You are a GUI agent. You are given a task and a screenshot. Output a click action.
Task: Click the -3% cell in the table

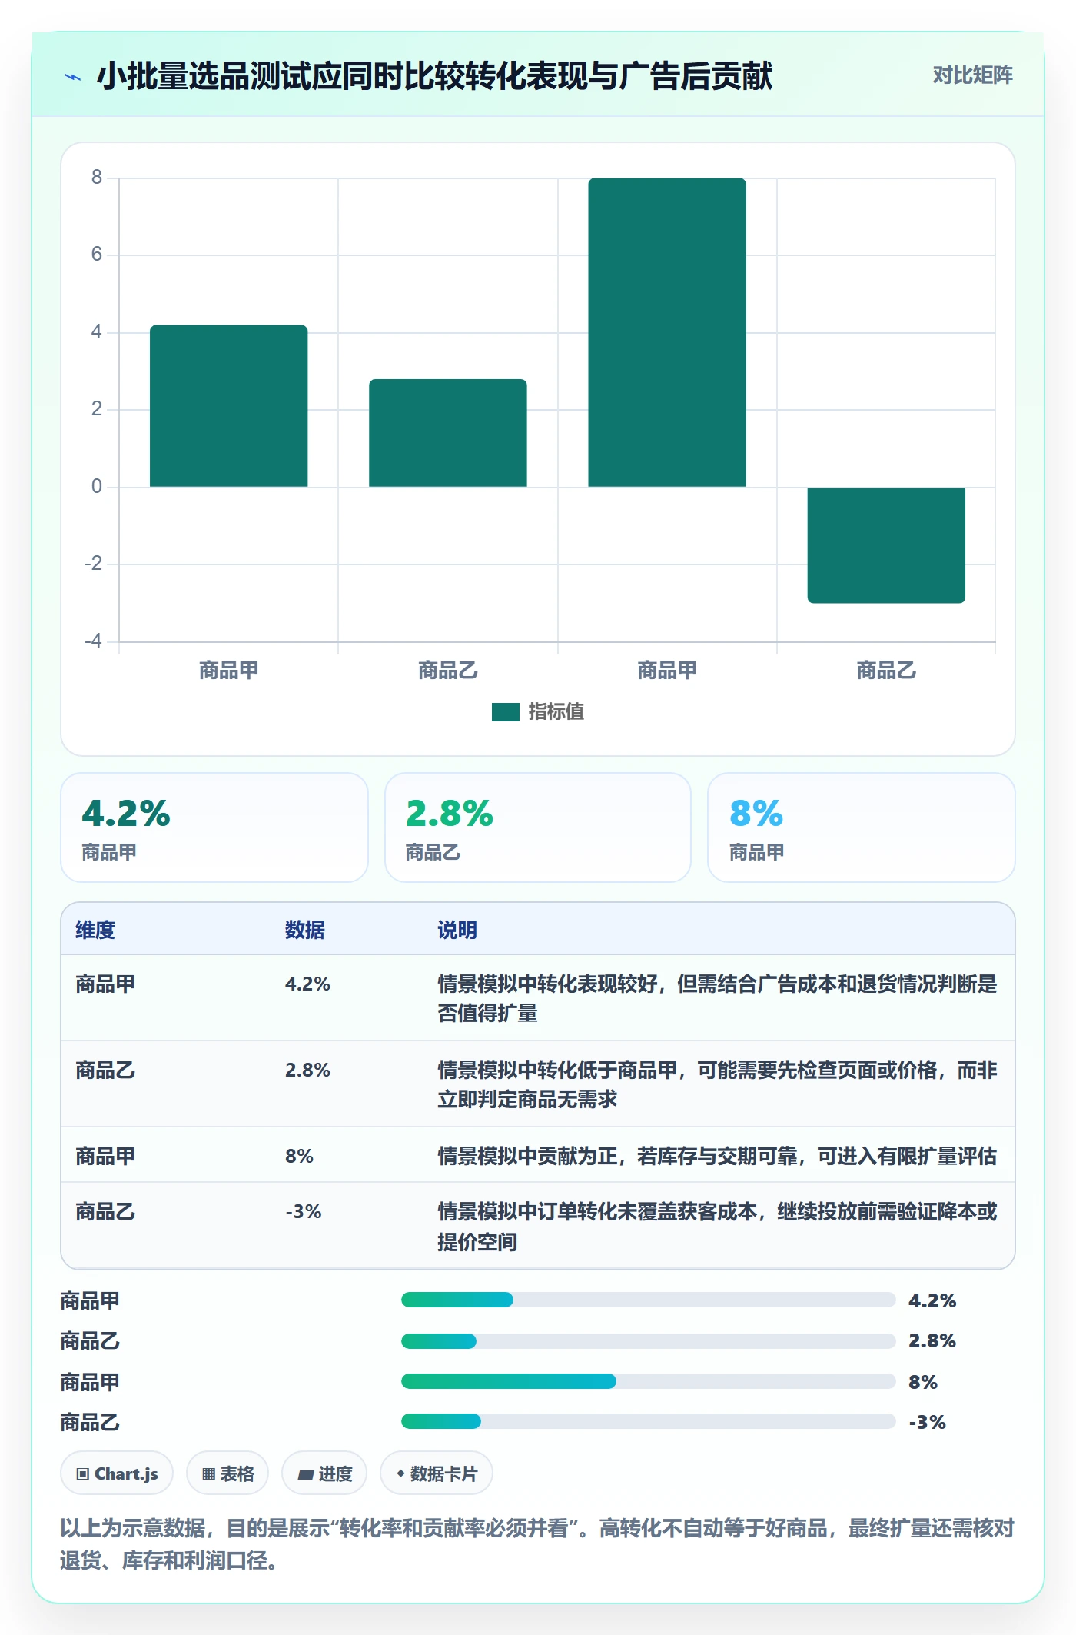(304, 1211)
